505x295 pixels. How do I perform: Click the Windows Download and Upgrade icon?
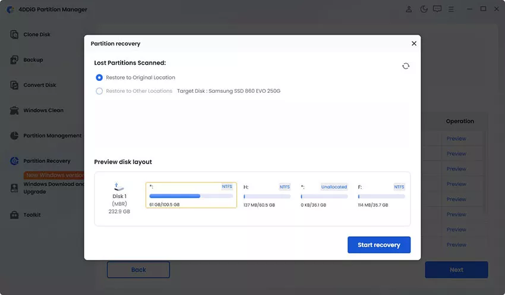click(x=14, y=188)
